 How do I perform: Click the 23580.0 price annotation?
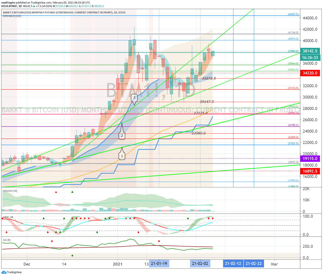tap(199, 133)
